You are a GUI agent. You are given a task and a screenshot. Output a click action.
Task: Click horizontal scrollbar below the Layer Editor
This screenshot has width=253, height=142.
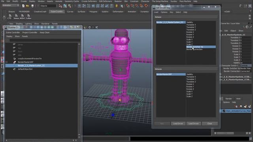coord(233,133)
